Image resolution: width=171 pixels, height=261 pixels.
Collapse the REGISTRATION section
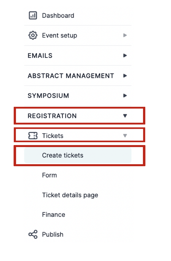tap(125, 116)
